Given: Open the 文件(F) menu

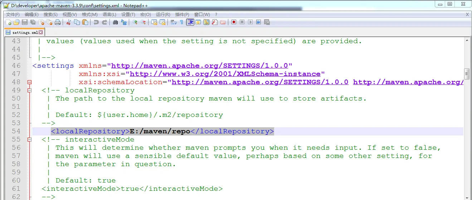Looking at the screenshot, I should (13, 15).
